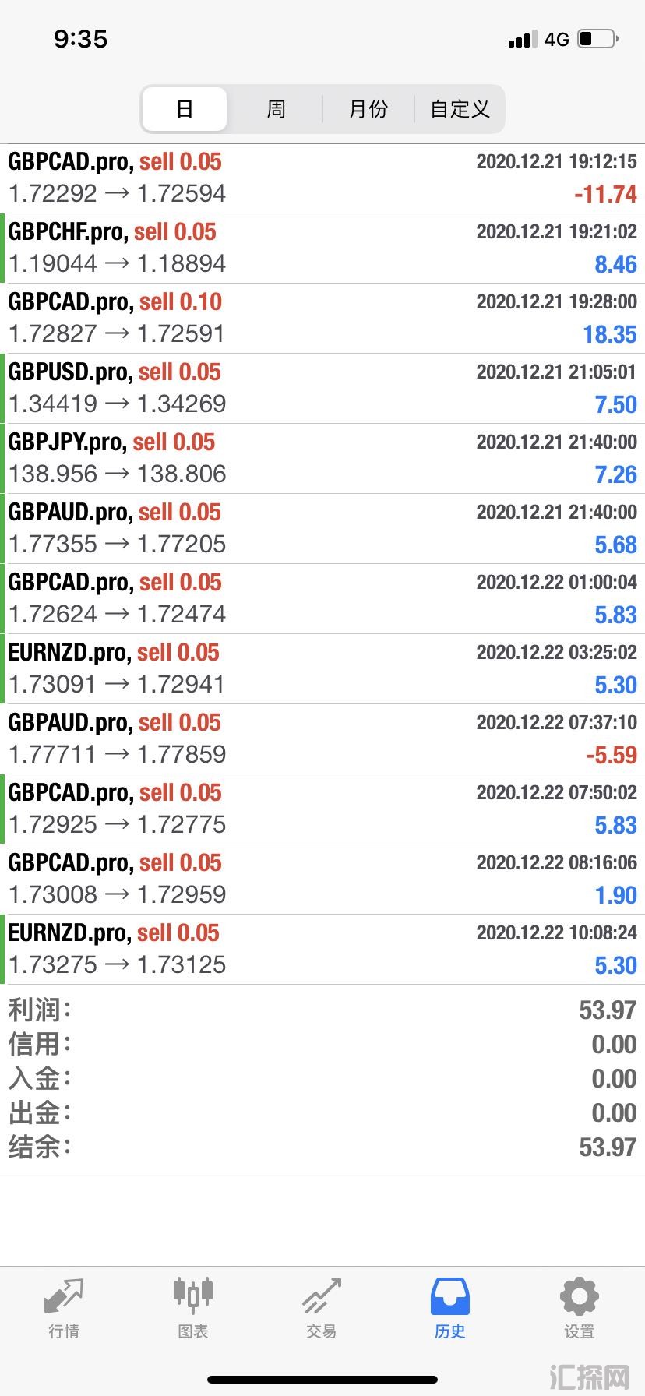Switch to the 周 week segment
This screenshot has width=645, height=1396.
(276, 109)
